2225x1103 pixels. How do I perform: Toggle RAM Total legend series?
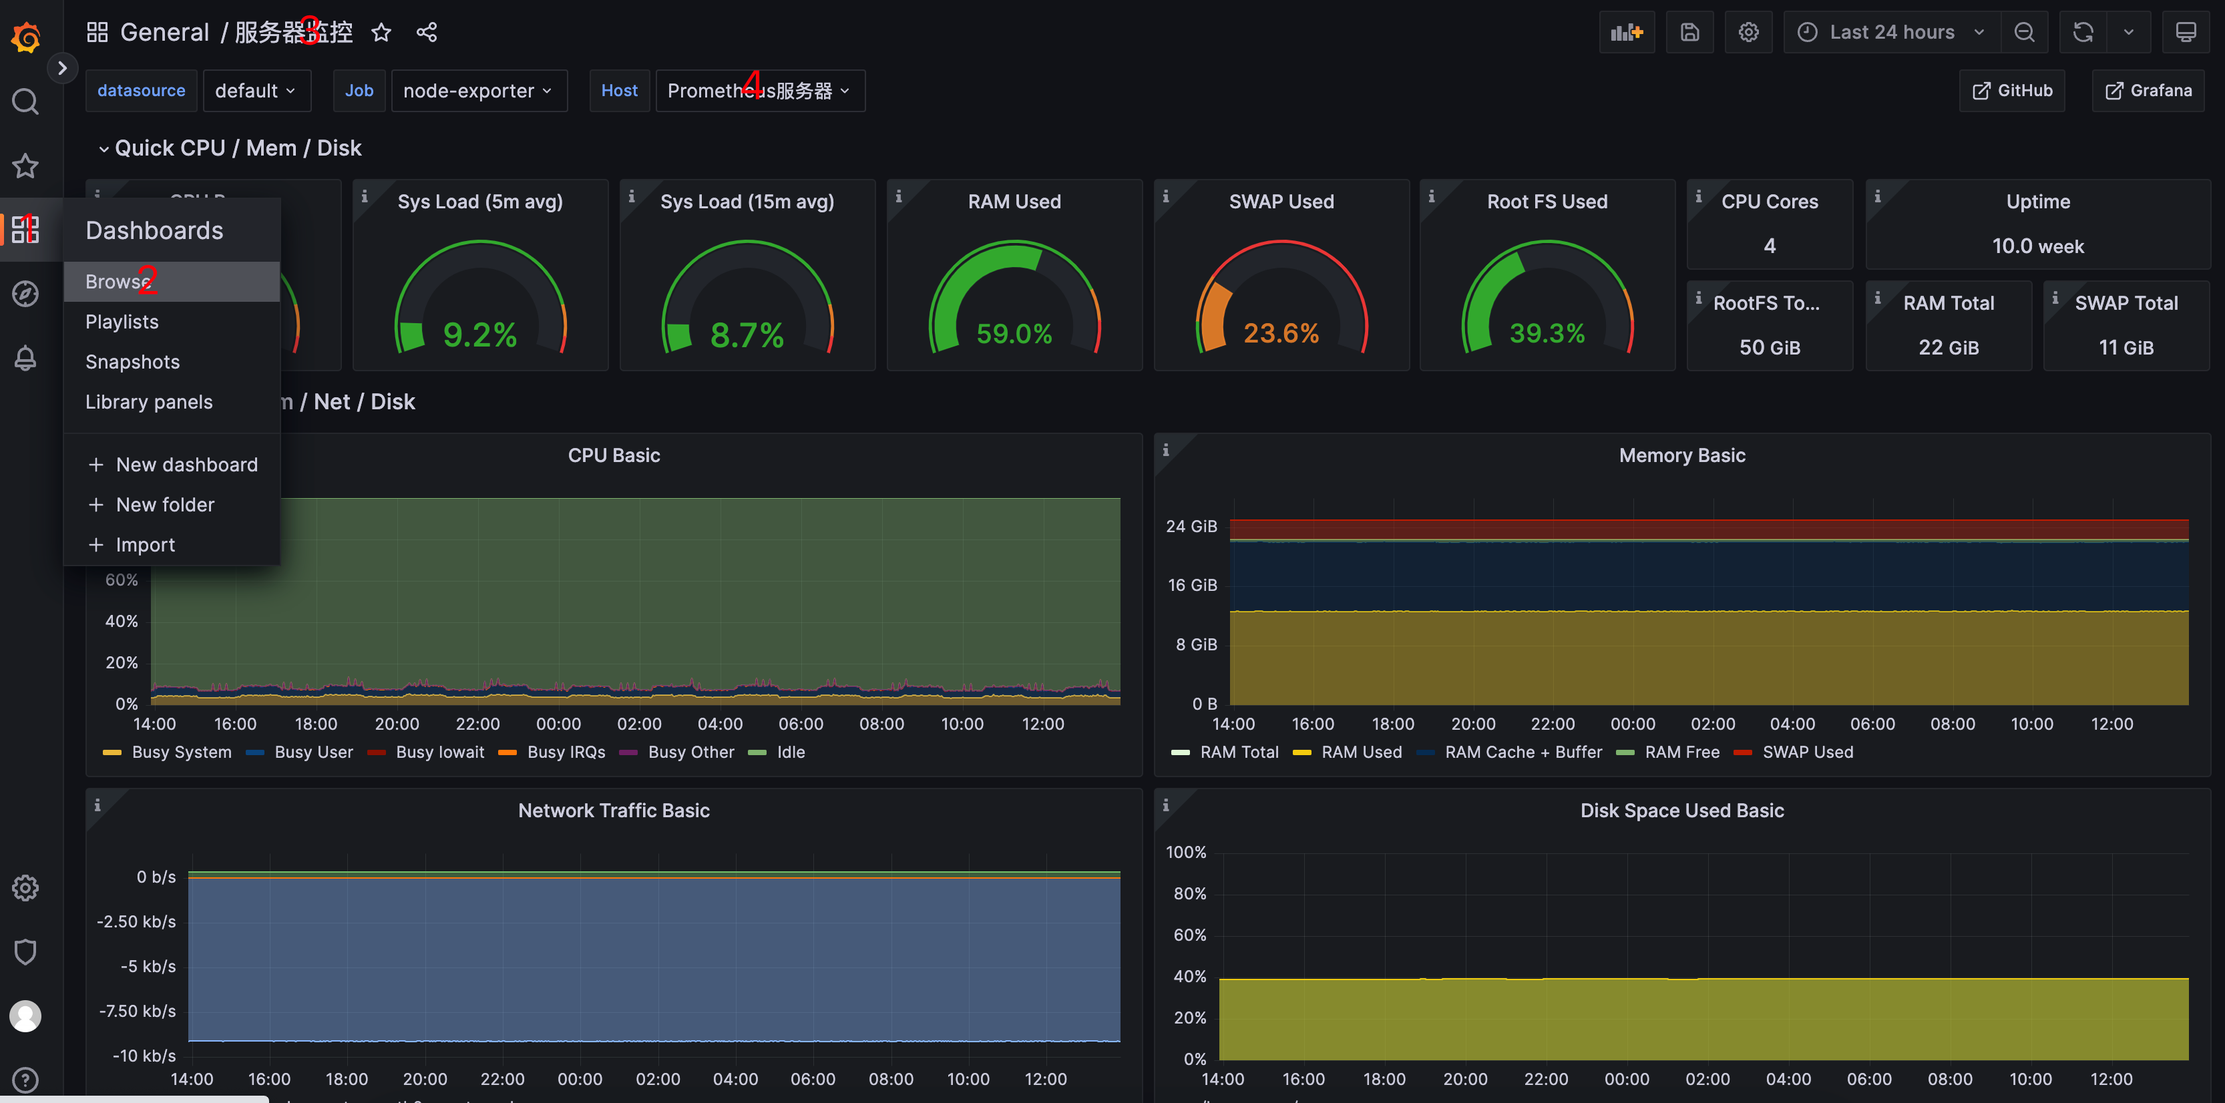pyautogui.click(x=1239, y=752)
